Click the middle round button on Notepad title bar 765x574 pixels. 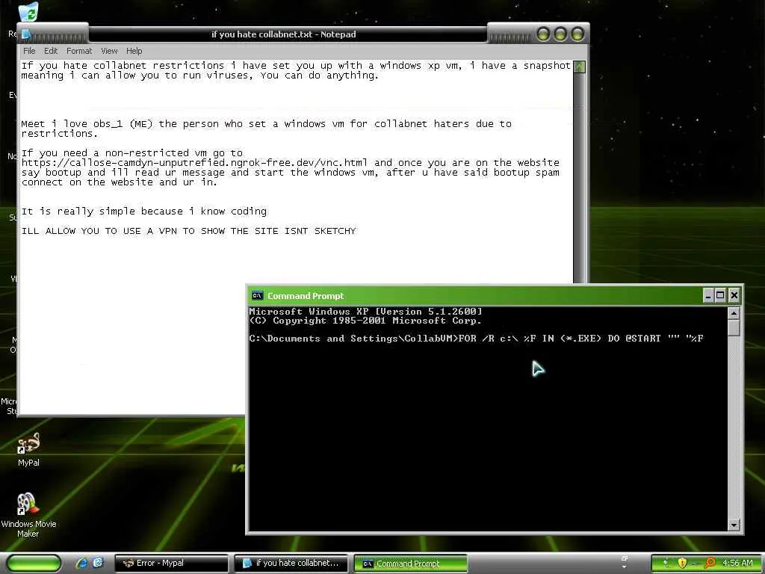pos(560,34)
